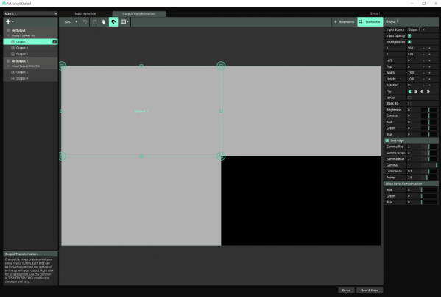Adjust Black Level Compensation Green slider
Image resolution: width=441 pixels, height=297 pixels.
pyautogui.click(x=429, y=196)
